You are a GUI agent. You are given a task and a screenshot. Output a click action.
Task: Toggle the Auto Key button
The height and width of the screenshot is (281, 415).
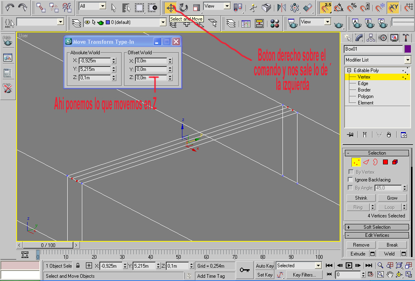pos(265,266)
